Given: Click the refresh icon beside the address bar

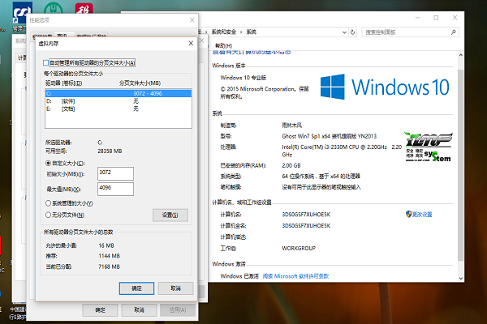Looking at the screenshot, I should pyautogui.click(x=352, y=32).
